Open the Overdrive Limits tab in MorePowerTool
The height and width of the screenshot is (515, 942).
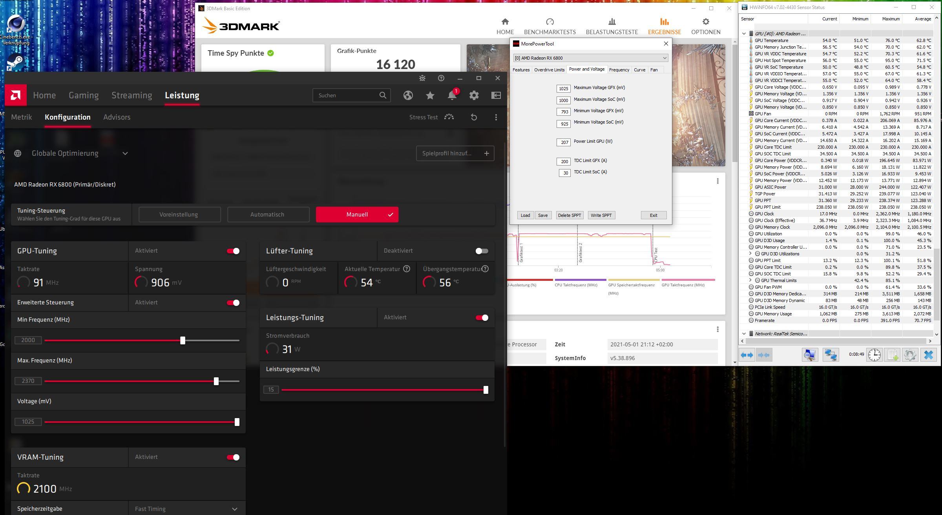click(x=549, y=70)
